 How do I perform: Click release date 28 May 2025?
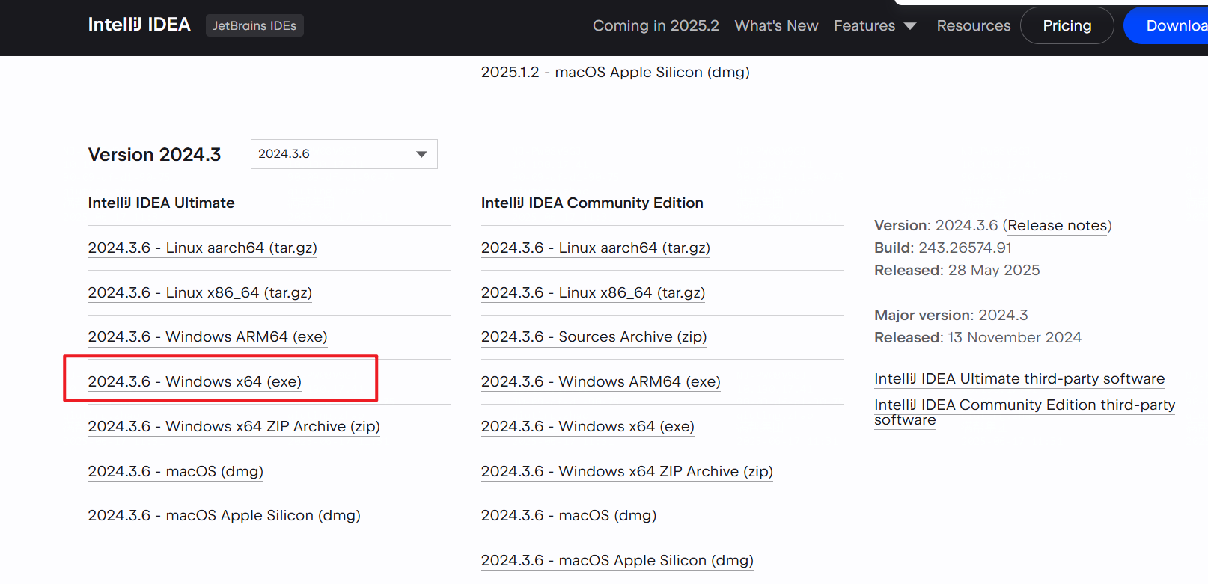[x=994, y=270]
